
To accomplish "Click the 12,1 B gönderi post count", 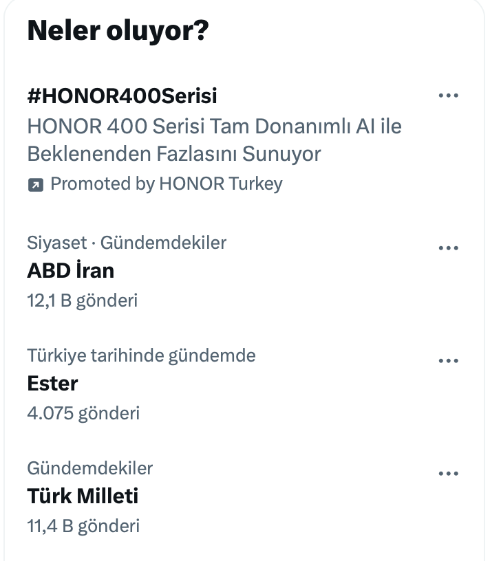I will coord(82,300).
